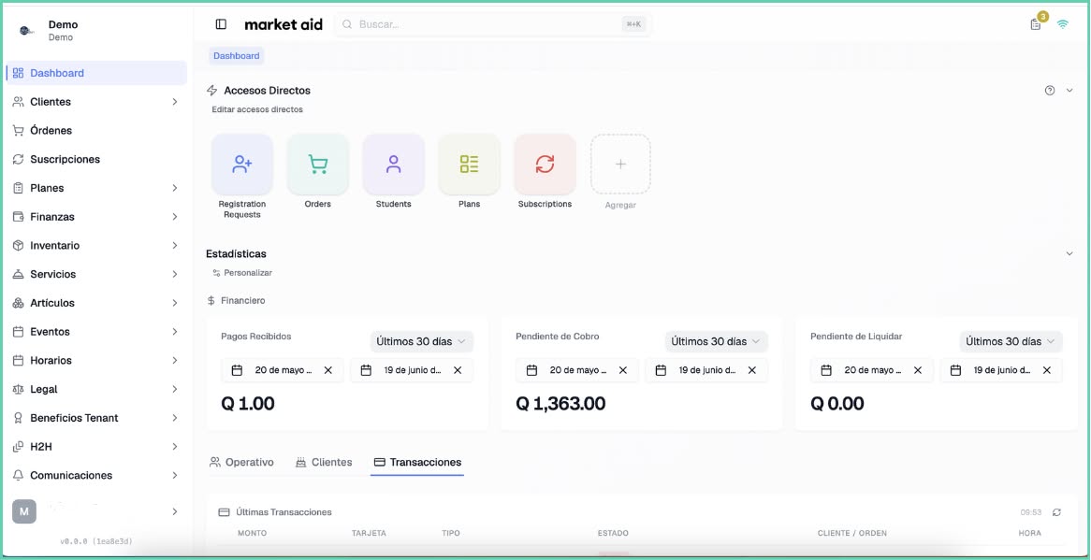Expand Beneficios Tenant sidebar menu
Viewport: 1091px width, 560px height.
click(96, 418)
